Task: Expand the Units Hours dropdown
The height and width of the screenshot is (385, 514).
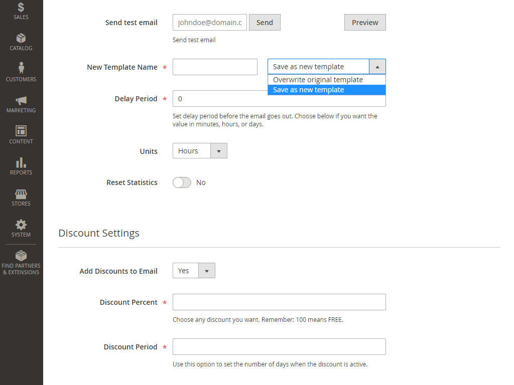Action: coord(200,151)
